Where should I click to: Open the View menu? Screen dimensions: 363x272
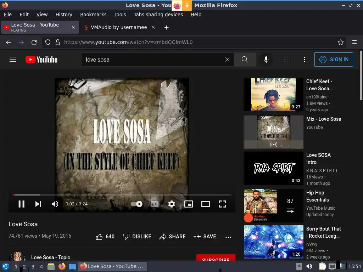[x=42, y=15]
